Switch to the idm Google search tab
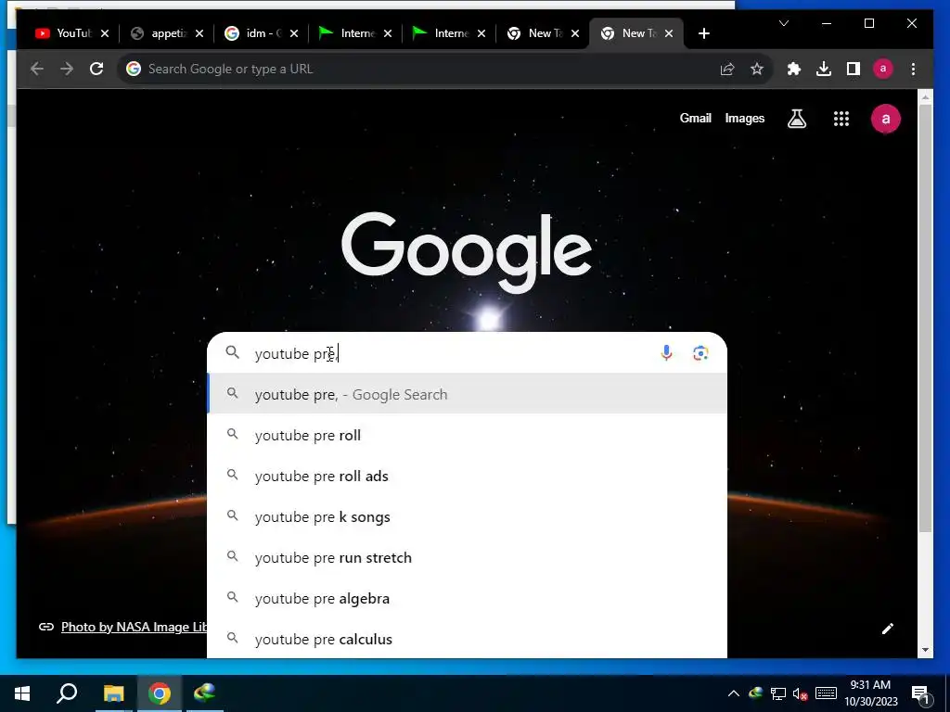Screen dimensions: 950x712 pos(254,33)
